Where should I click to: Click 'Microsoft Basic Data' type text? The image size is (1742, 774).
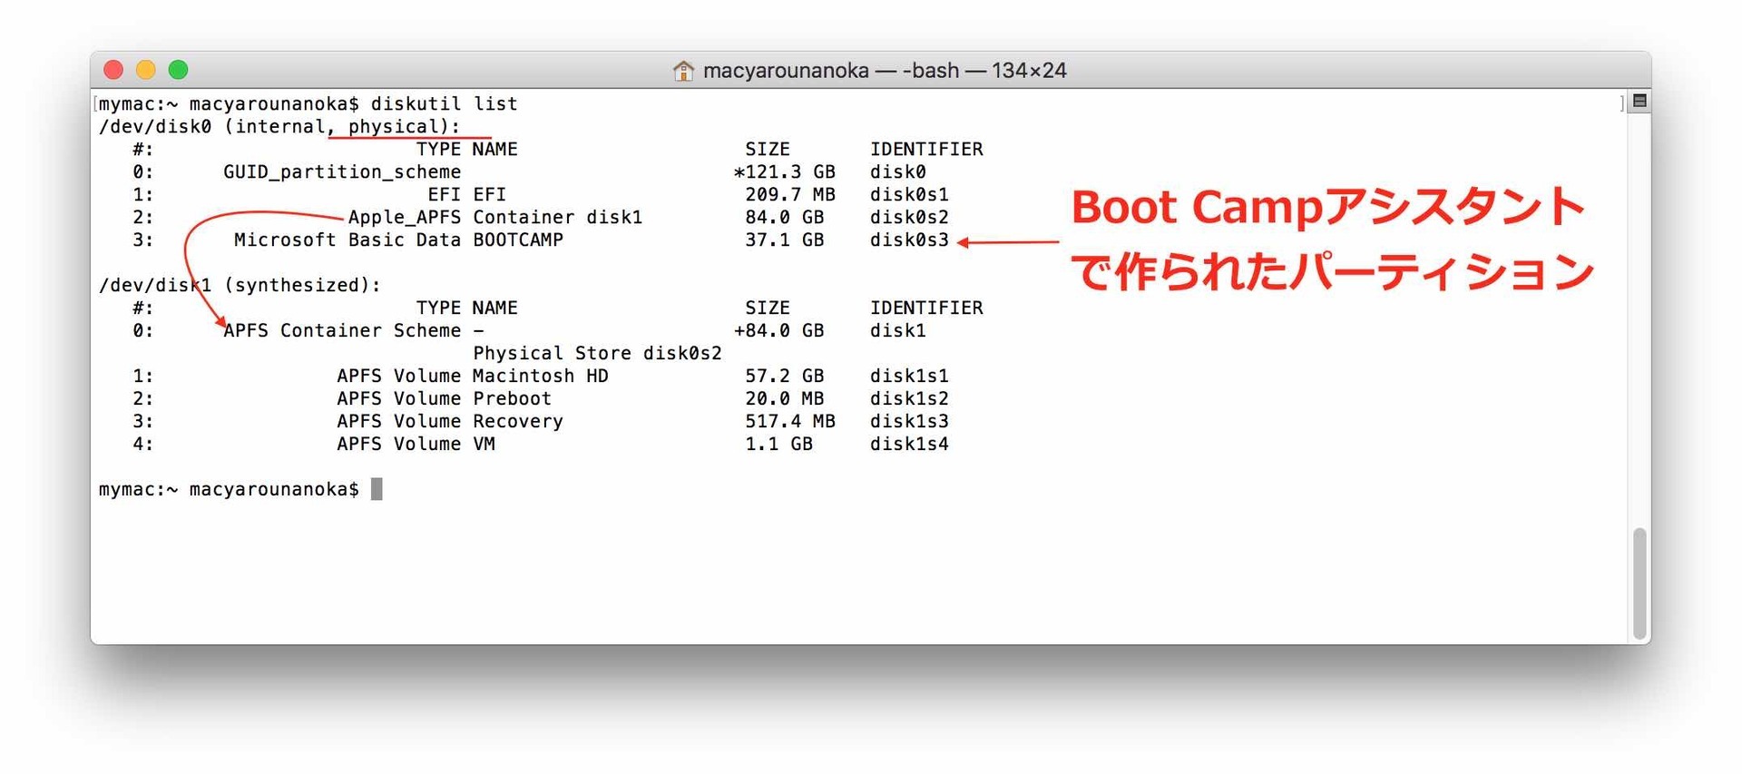(x=347, y=240)
